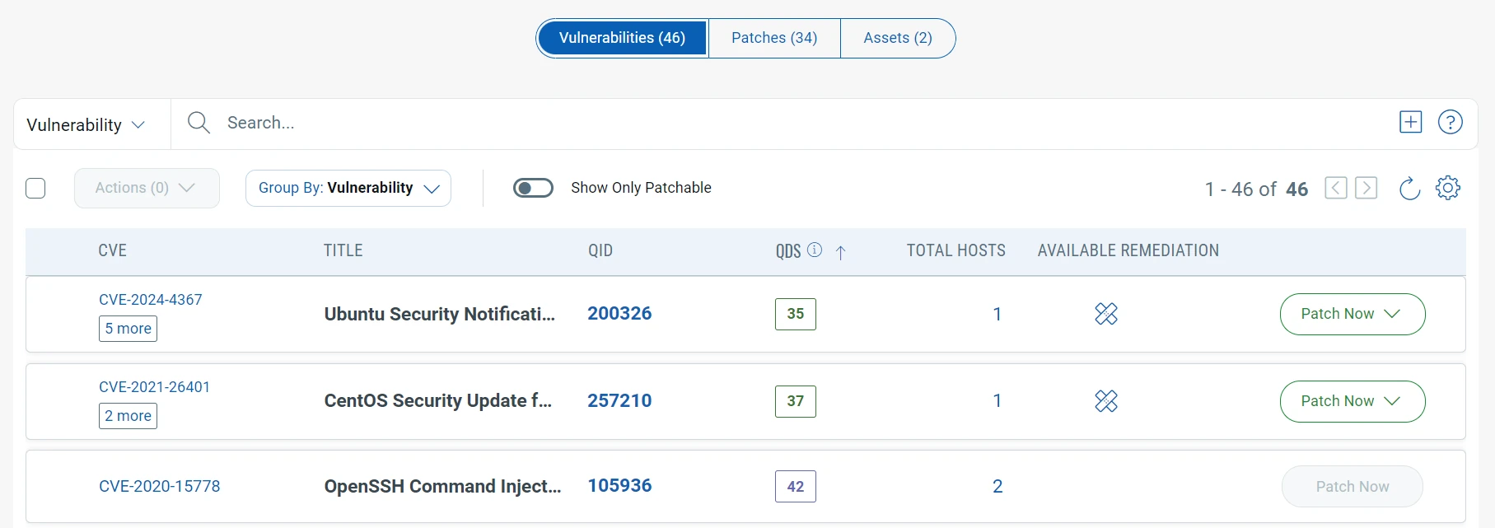Image resolution: width=1495 pixels, height=528 pixels.
Task: Click Ubuntu Security Notification title
Action: tap(440, 315)
